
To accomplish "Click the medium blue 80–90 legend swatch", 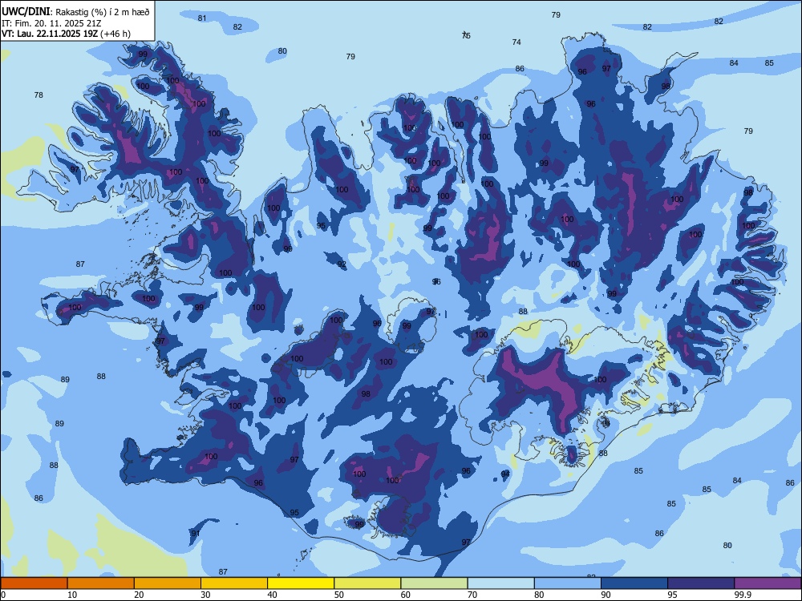I will point(568,583).
